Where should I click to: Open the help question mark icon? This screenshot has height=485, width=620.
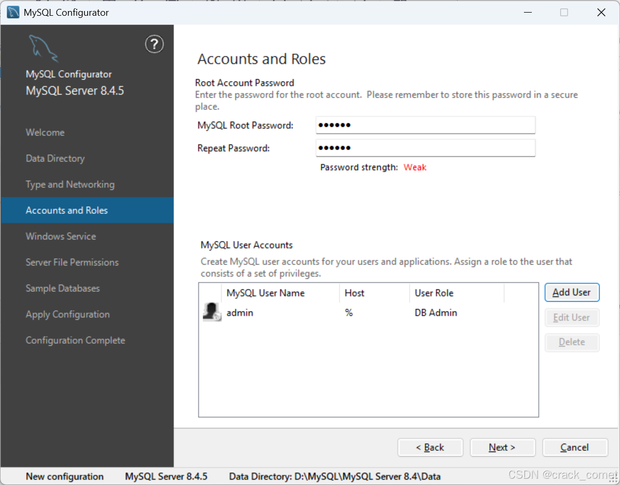154,44
